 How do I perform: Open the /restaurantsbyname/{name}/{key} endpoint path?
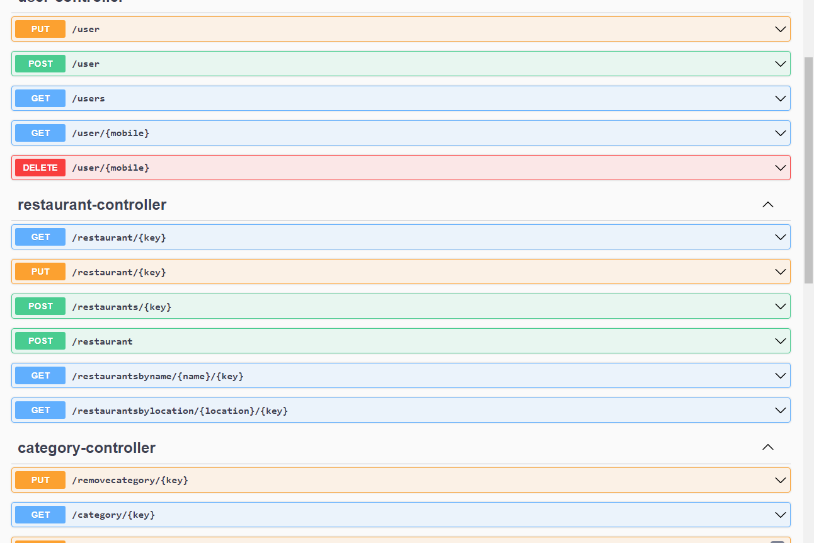tap(158, 376)
